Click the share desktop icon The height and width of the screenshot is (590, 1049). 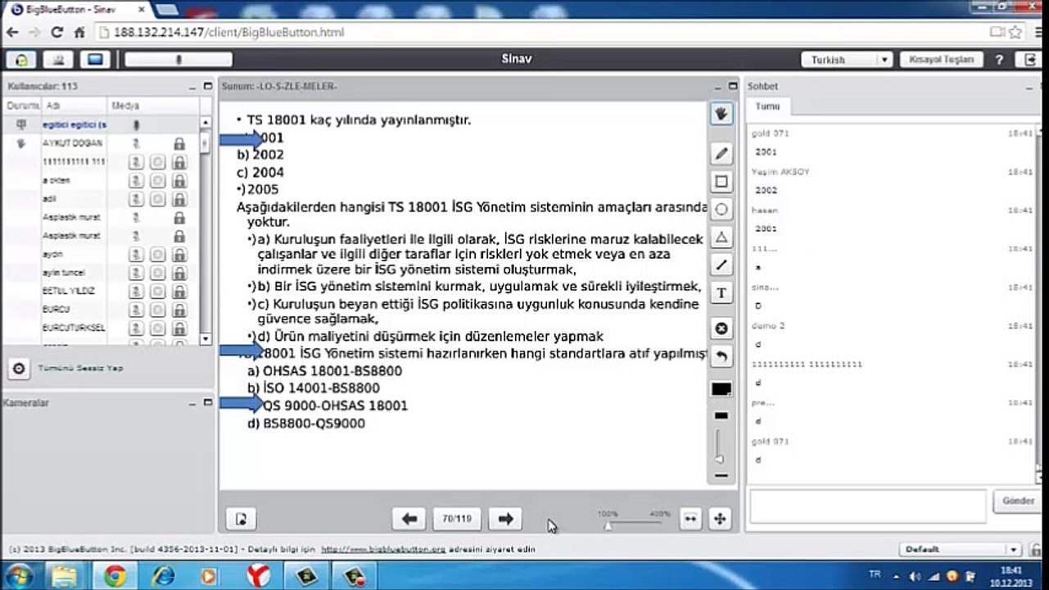(x=95, y=60)
